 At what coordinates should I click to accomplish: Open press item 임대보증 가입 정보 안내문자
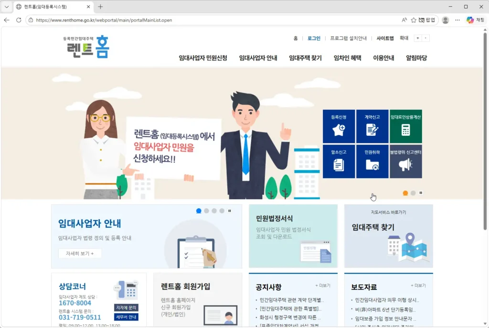coord(385,318)
